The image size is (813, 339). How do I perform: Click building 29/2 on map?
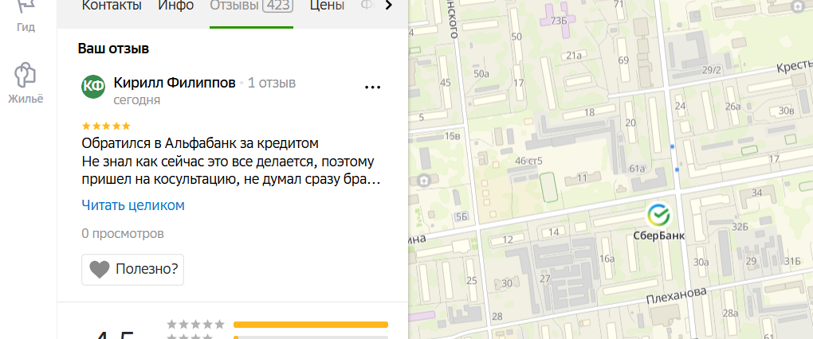[x=711, y=70]
